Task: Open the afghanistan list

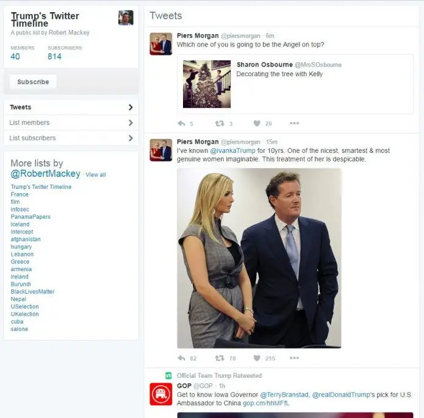Action: [26, 239]
